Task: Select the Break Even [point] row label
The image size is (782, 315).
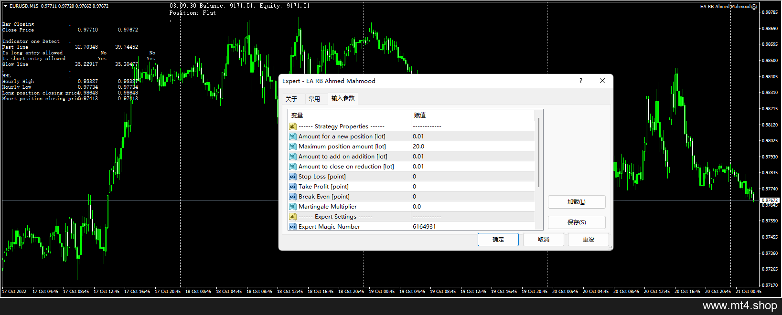Action: (x=324, y=197)
